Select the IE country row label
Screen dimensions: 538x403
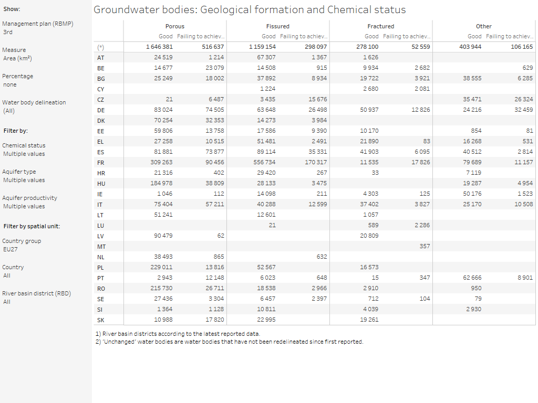pos(100,194)
